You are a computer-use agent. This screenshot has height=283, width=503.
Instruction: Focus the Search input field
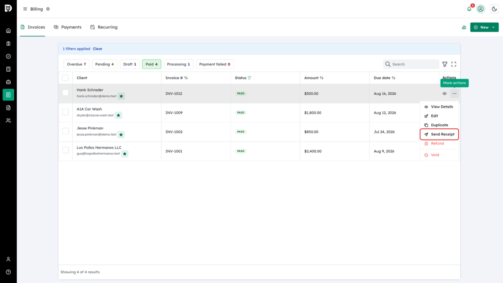point(411,64)
